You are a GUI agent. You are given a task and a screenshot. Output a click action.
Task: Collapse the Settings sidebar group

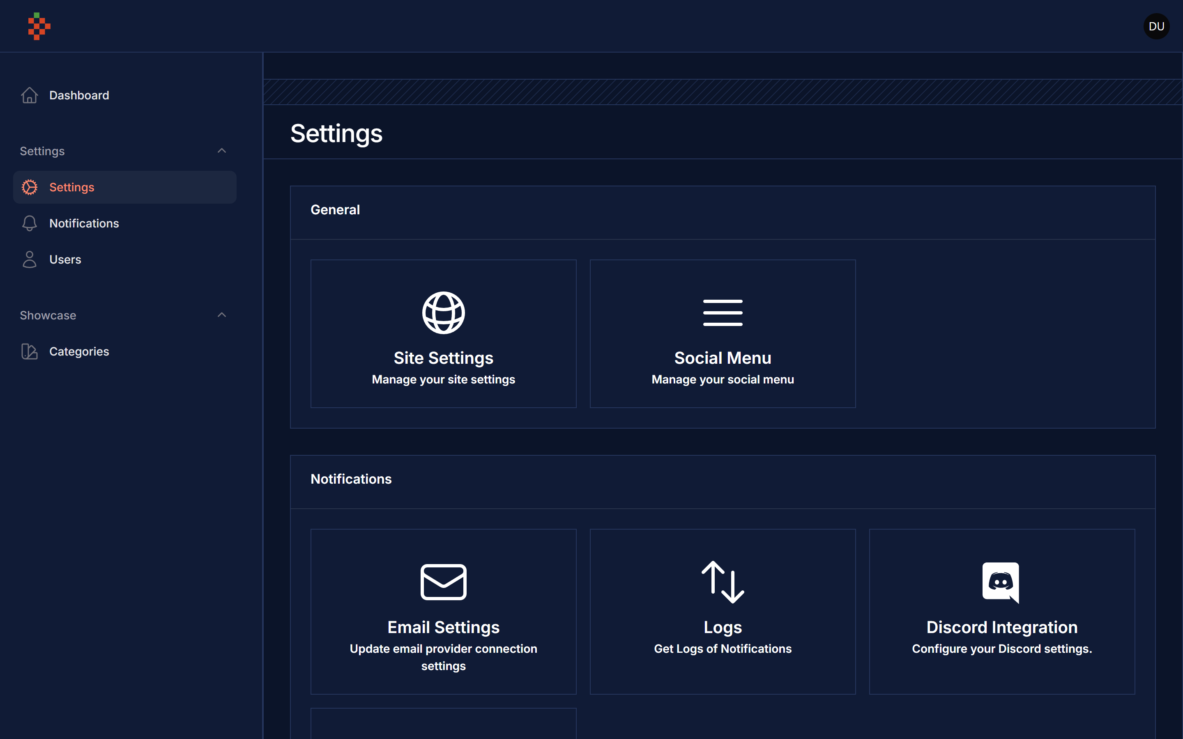[221, 151]
